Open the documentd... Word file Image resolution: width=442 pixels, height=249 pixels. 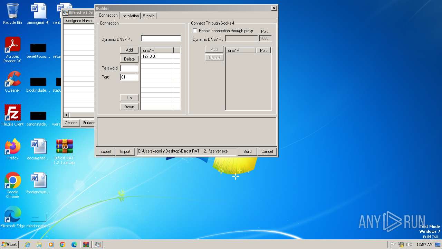[38, 149]
